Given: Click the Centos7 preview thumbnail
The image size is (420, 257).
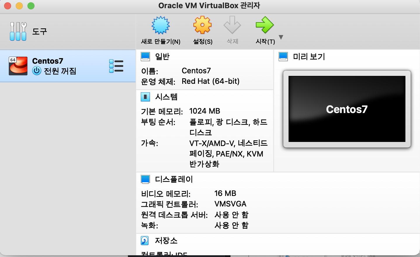Looking at the screenshot, I should coord(347,109).
